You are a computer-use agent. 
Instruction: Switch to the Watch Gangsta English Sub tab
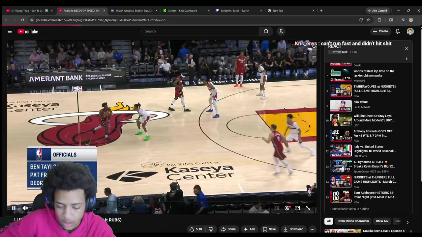pyautogui.click(x=134, y=11)
